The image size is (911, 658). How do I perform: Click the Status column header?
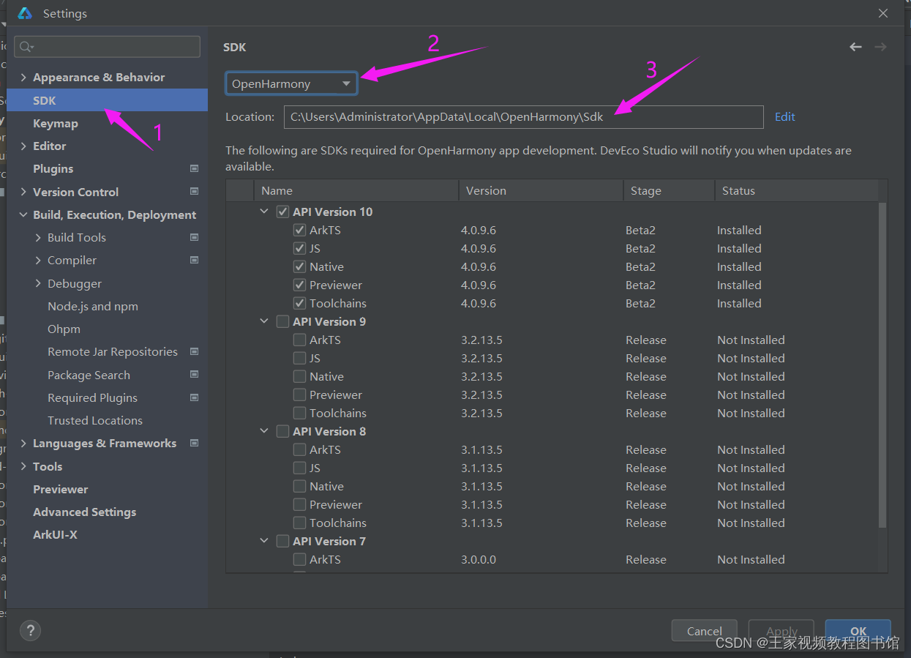[796, 190]
